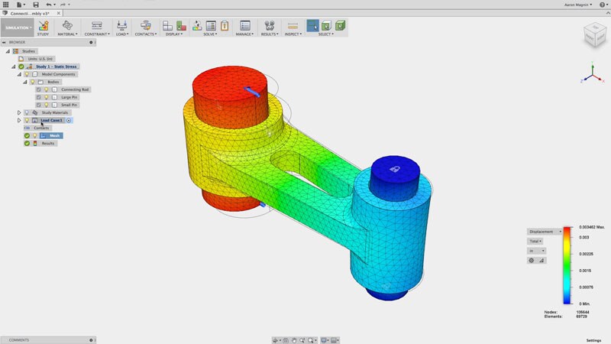Open the Displacement result type dropdown

545,232
